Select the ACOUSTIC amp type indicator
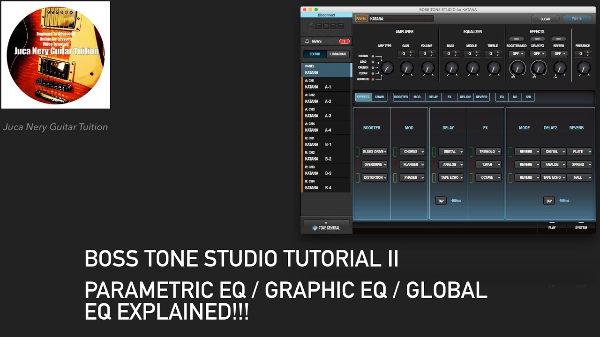This screenshot has width=600, height=337. (373, 79)
